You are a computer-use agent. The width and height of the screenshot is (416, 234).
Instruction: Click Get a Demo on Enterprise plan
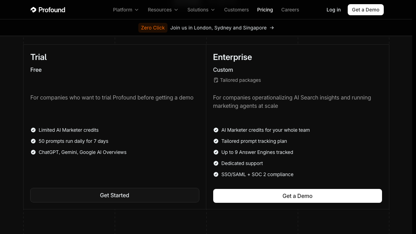[x=297, y=196]
